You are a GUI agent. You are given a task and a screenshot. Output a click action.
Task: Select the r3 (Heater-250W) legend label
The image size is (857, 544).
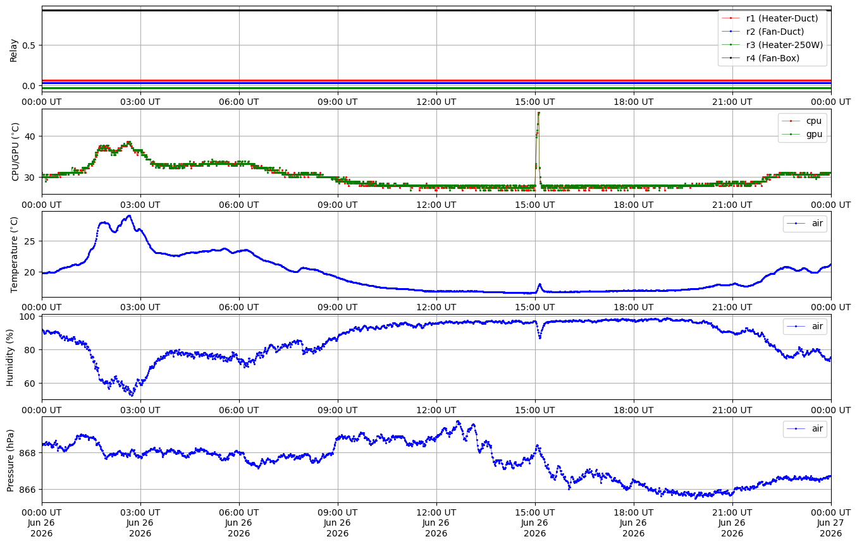[784, 45]
